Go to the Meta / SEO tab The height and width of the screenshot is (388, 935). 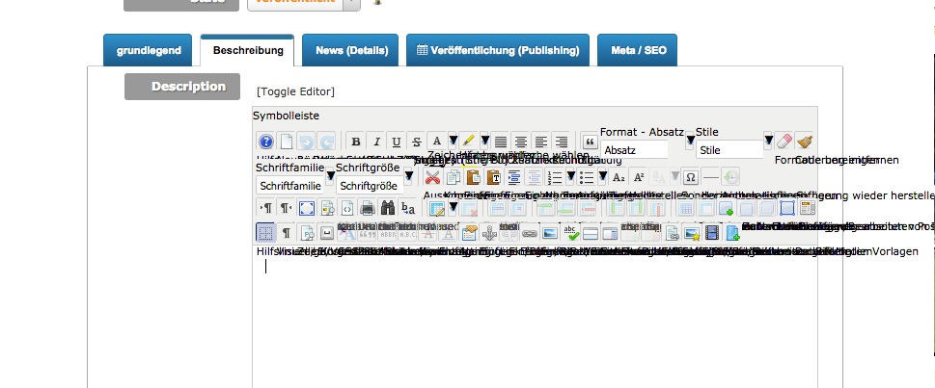coord(639,51)
